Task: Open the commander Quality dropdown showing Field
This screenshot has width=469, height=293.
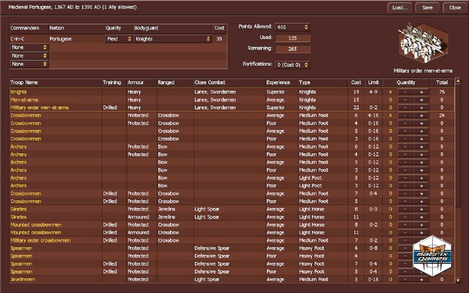Action: click(118, 39)
